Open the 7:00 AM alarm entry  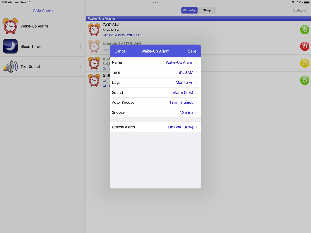[198, 30]
